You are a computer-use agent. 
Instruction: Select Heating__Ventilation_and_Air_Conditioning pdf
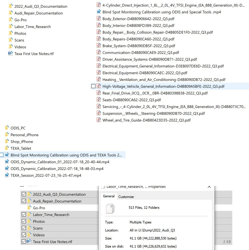tap(164, 79)
